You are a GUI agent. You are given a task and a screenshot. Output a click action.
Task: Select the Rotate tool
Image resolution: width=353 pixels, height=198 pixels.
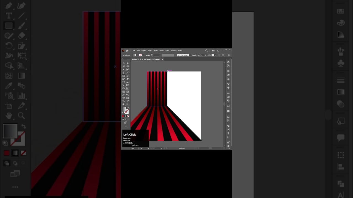click(124, 82)
